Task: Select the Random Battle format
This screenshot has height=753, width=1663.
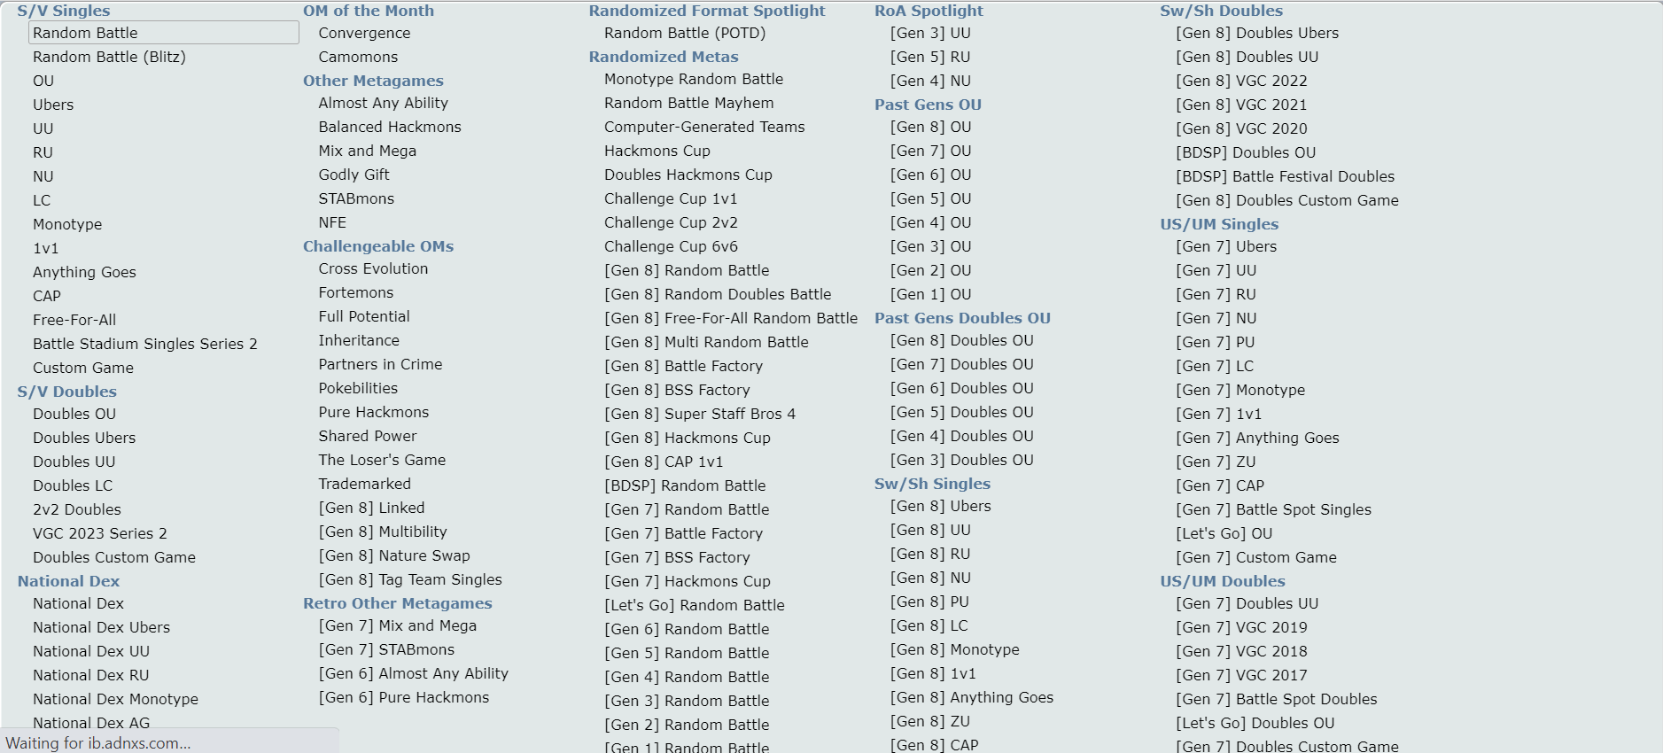Action: pos(164,33)
